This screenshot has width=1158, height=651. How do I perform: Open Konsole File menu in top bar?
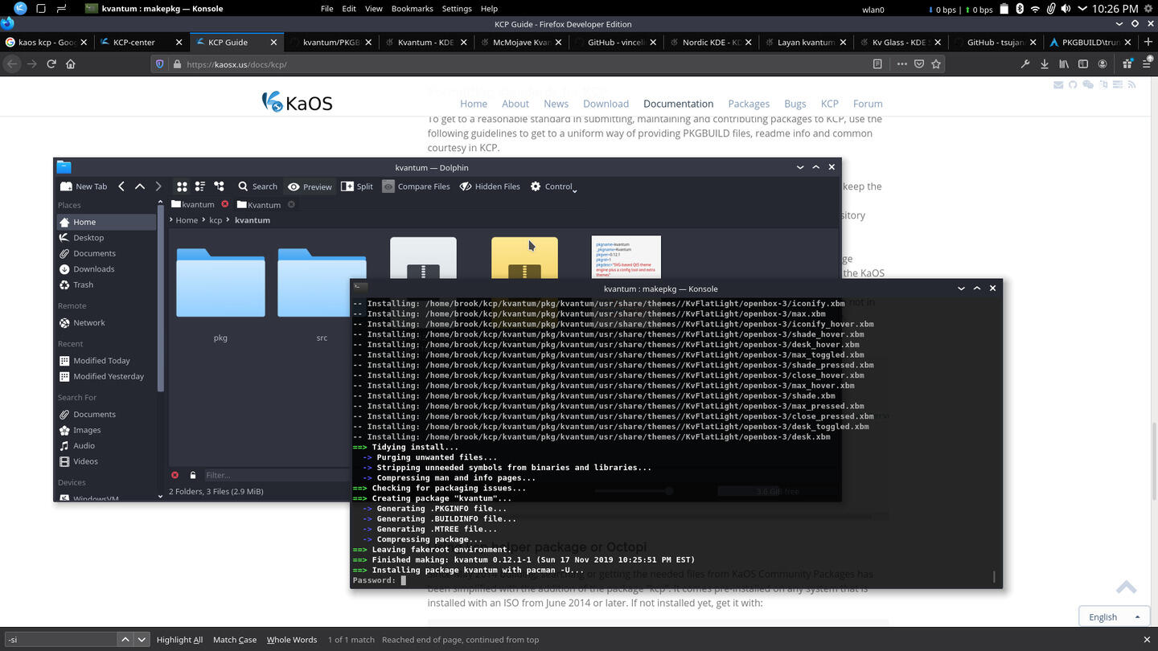click(x=326, y=8)
